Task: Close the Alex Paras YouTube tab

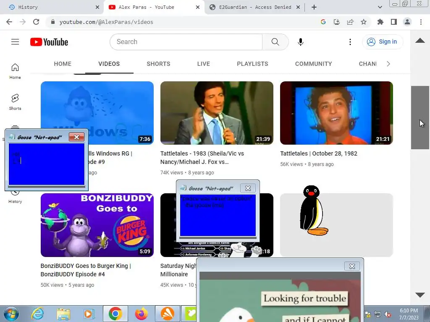Action: (x=198, y=7)
